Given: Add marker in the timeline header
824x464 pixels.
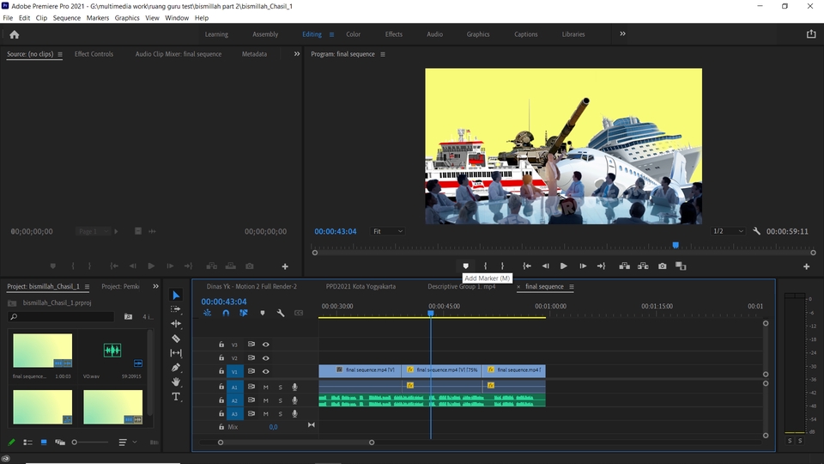Looking at the screenshot, I should [x=263, y=313].
